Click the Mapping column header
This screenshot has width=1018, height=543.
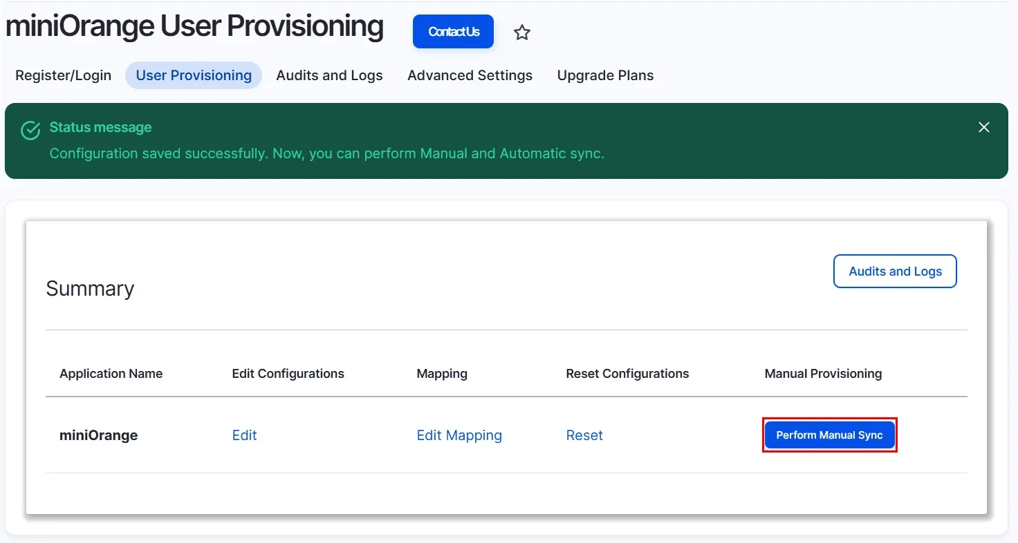pos(442,374)
